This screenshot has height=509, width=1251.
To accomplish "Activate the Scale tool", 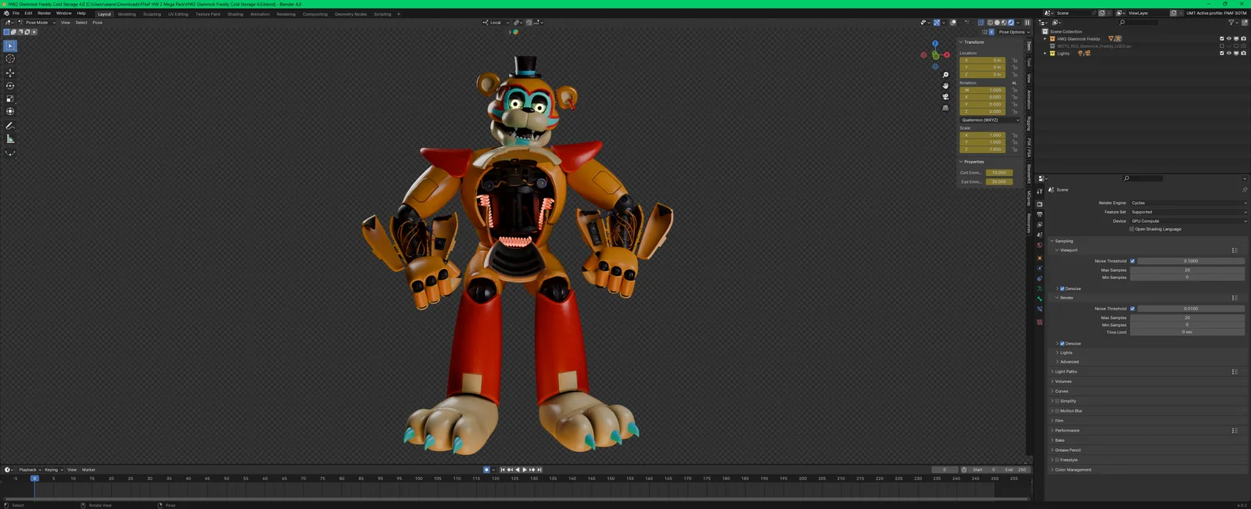I will click(x=10, y=99).
